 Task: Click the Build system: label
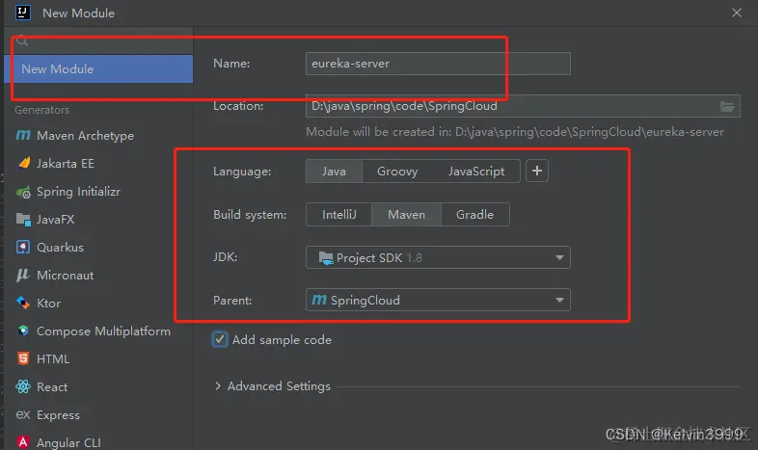click(x=250, y=214)
